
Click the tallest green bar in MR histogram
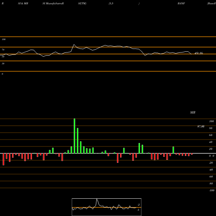point(74,136)
